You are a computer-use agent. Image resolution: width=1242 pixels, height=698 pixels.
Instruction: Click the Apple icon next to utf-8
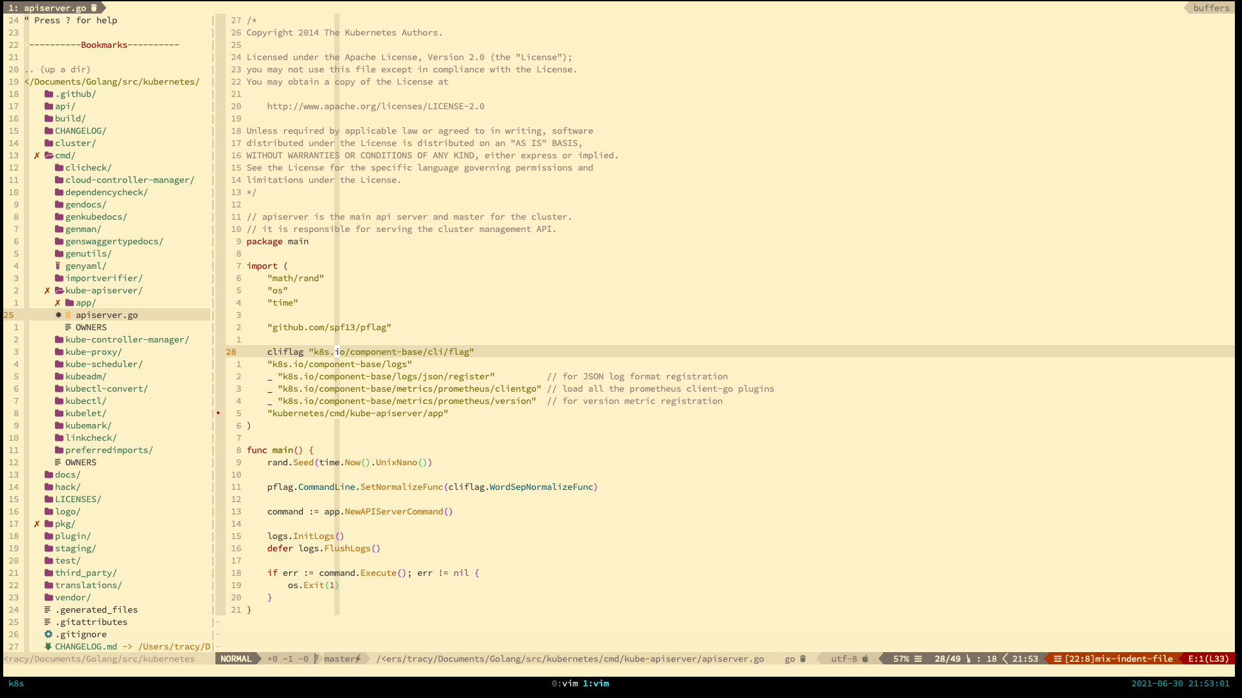pos(866,659)
